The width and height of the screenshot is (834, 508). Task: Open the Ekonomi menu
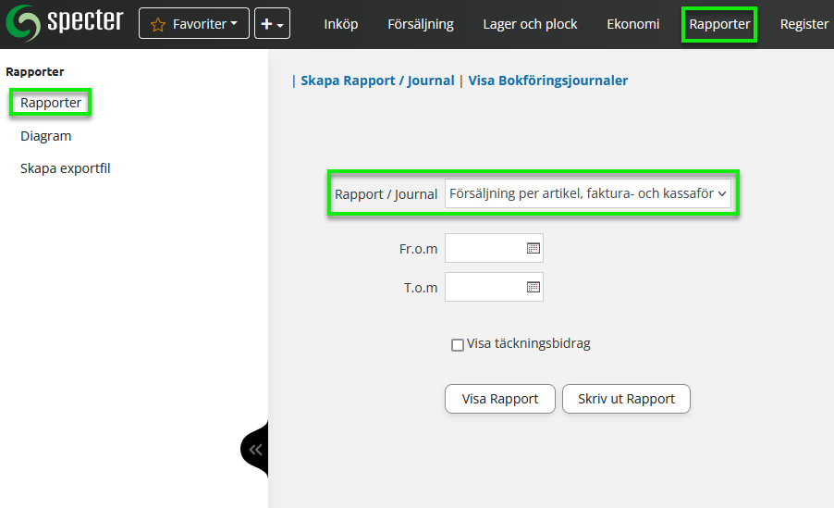click(x=632, y=24)
